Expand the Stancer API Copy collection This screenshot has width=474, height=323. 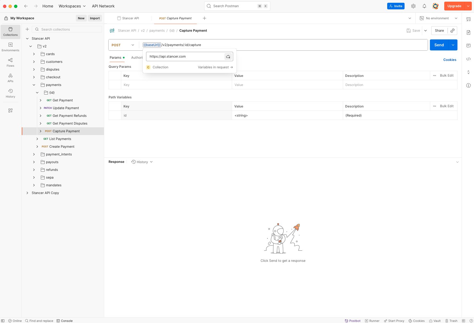(27, 193)
